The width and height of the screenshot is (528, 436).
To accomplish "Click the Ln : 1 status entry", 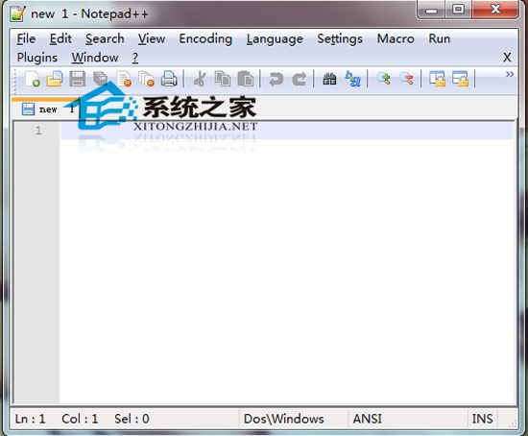I will [30, 419].
